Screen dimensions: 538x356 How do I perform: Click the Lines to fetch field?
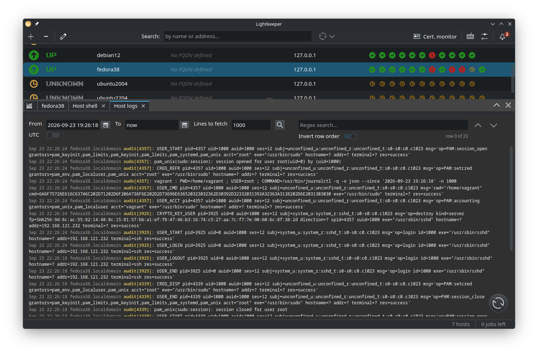(251, 125)
